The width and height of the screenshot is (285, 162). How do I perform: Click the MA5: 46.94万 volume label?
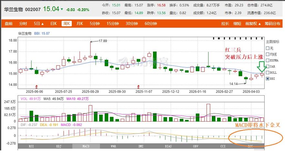tap(53, 99)
